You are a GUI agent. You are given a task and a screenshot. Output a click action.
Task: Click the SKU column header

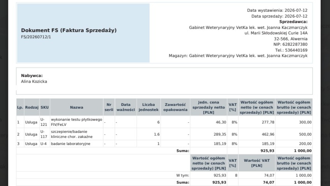pyautogui.click(x=45, y=107)
